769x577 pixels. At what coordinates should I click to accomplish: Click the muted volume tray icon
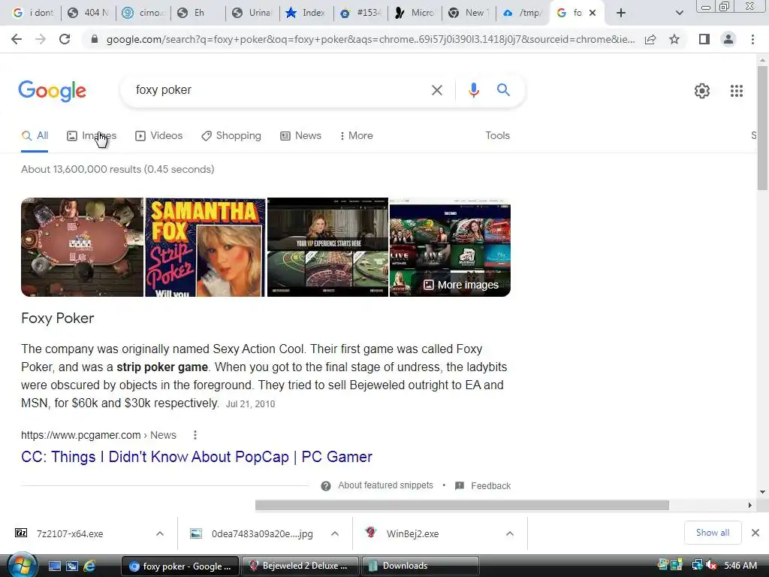click(711, 565)
